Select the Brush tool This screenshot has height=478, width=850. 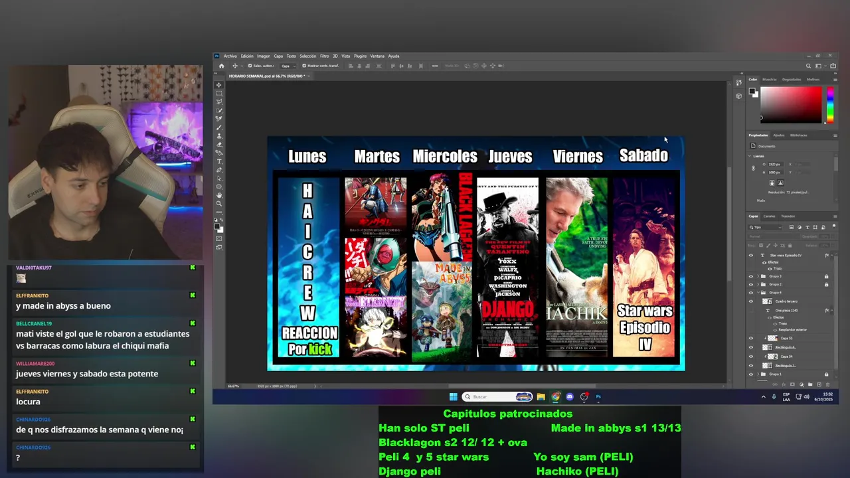tap(219, 127)
